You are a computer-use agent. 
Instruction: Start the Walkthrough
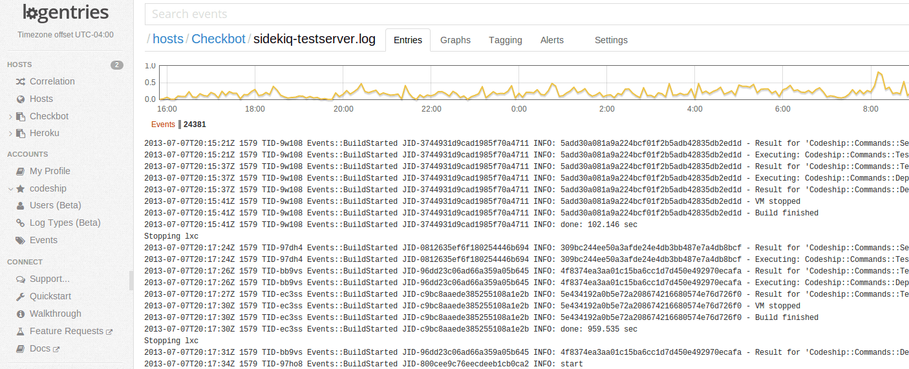(56, 314)
